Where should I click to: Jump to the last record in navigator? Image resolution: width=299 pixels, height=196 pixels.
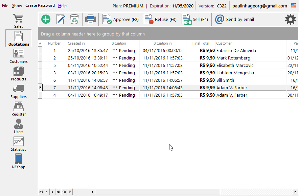(x=59, y=192)
